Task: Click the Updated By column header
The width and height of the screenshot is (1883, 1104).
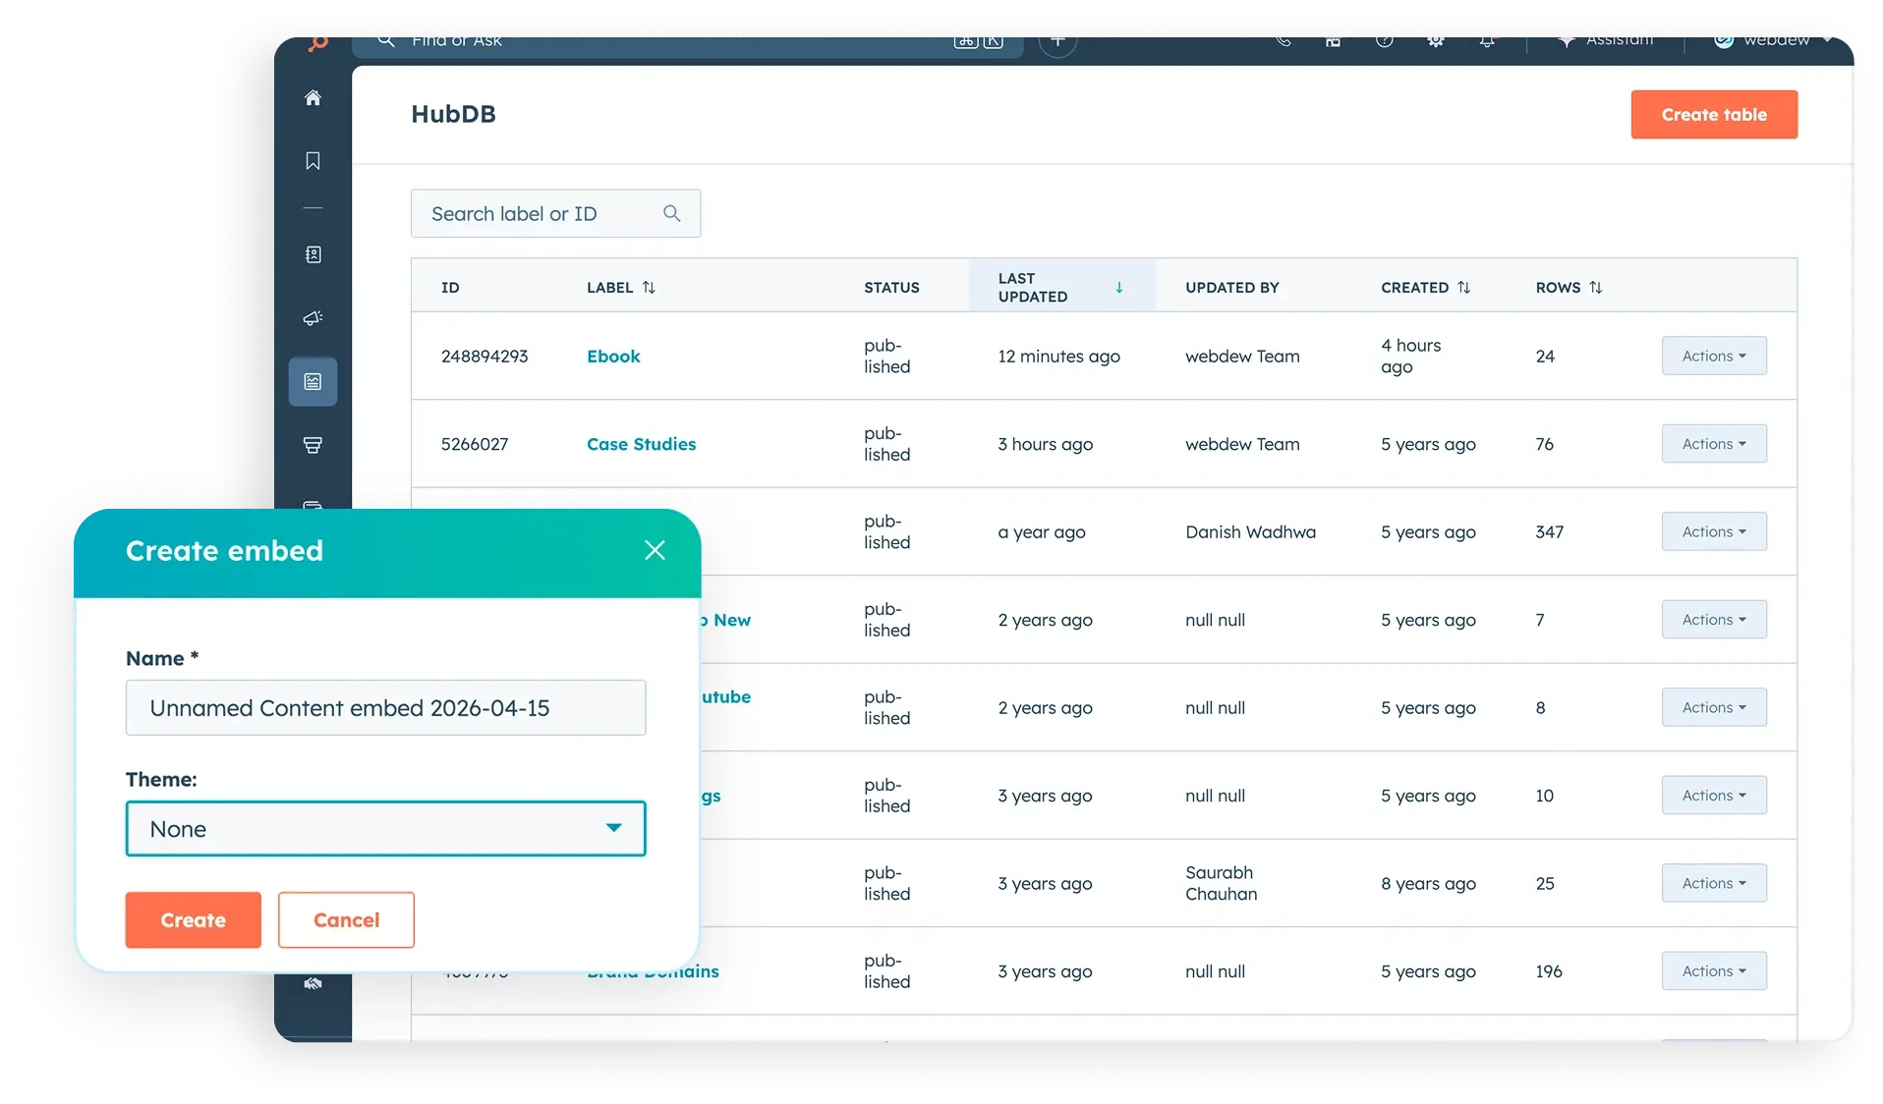Action: [1231, 288]
